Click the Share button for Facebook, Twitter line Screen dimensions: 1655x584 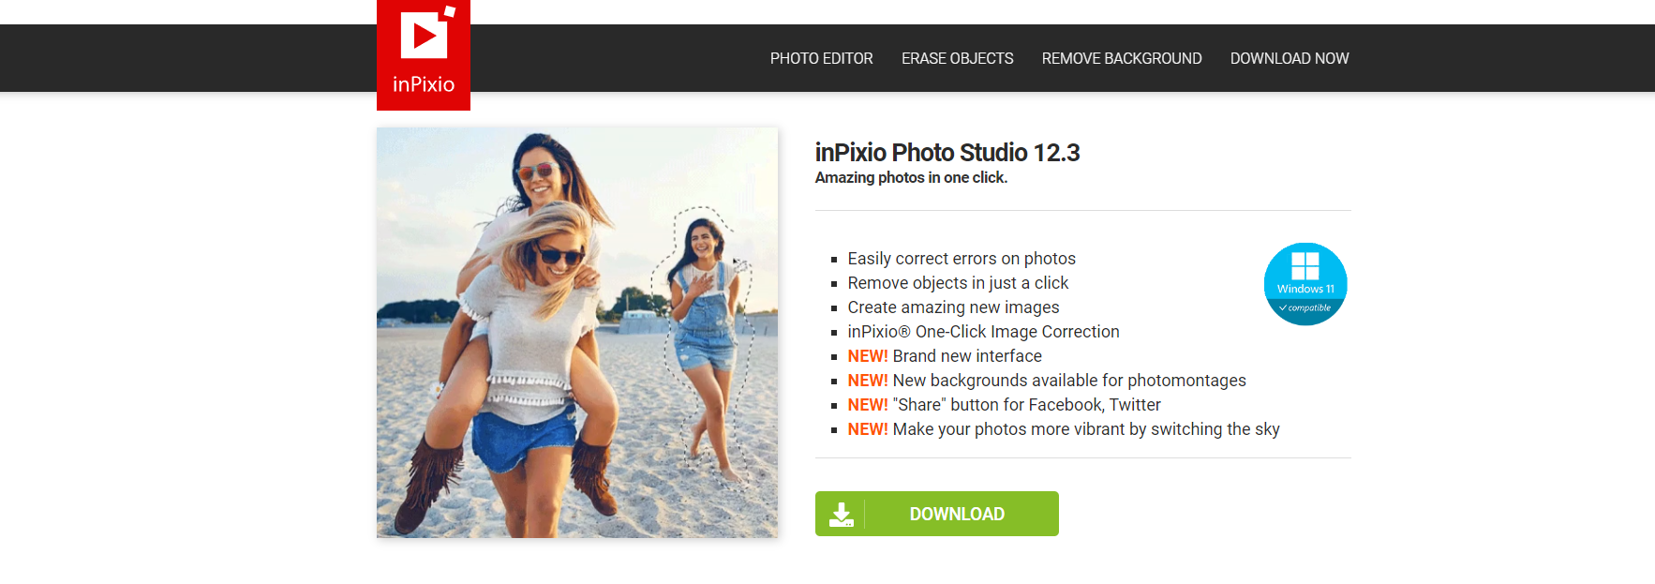pyautogui.click(x=1004, y=405)
